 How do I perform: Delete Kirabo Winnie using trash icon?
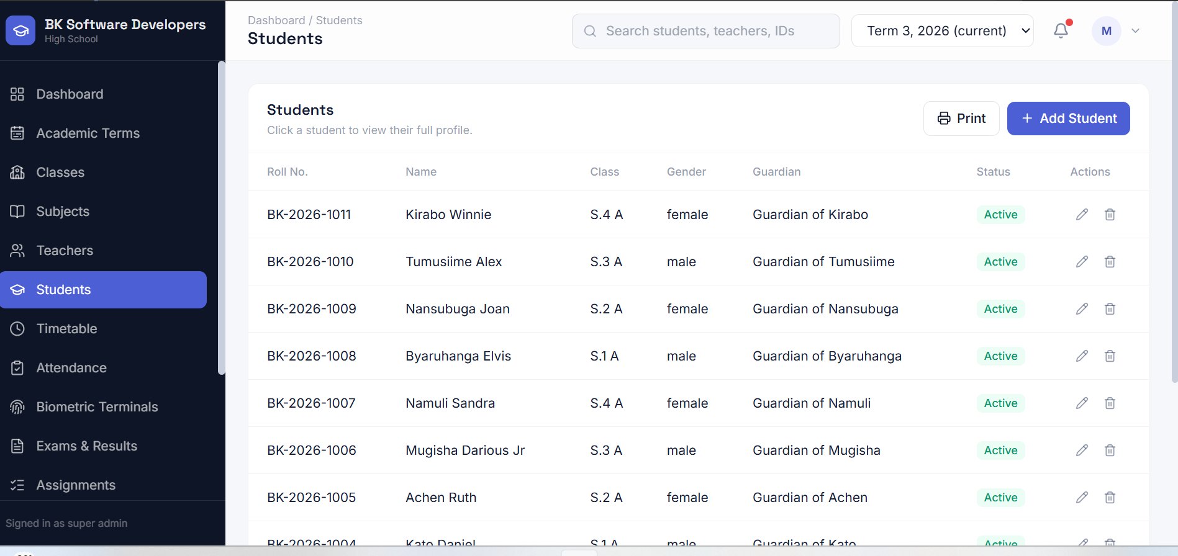pyautogui.click(x=1110, y=215)
